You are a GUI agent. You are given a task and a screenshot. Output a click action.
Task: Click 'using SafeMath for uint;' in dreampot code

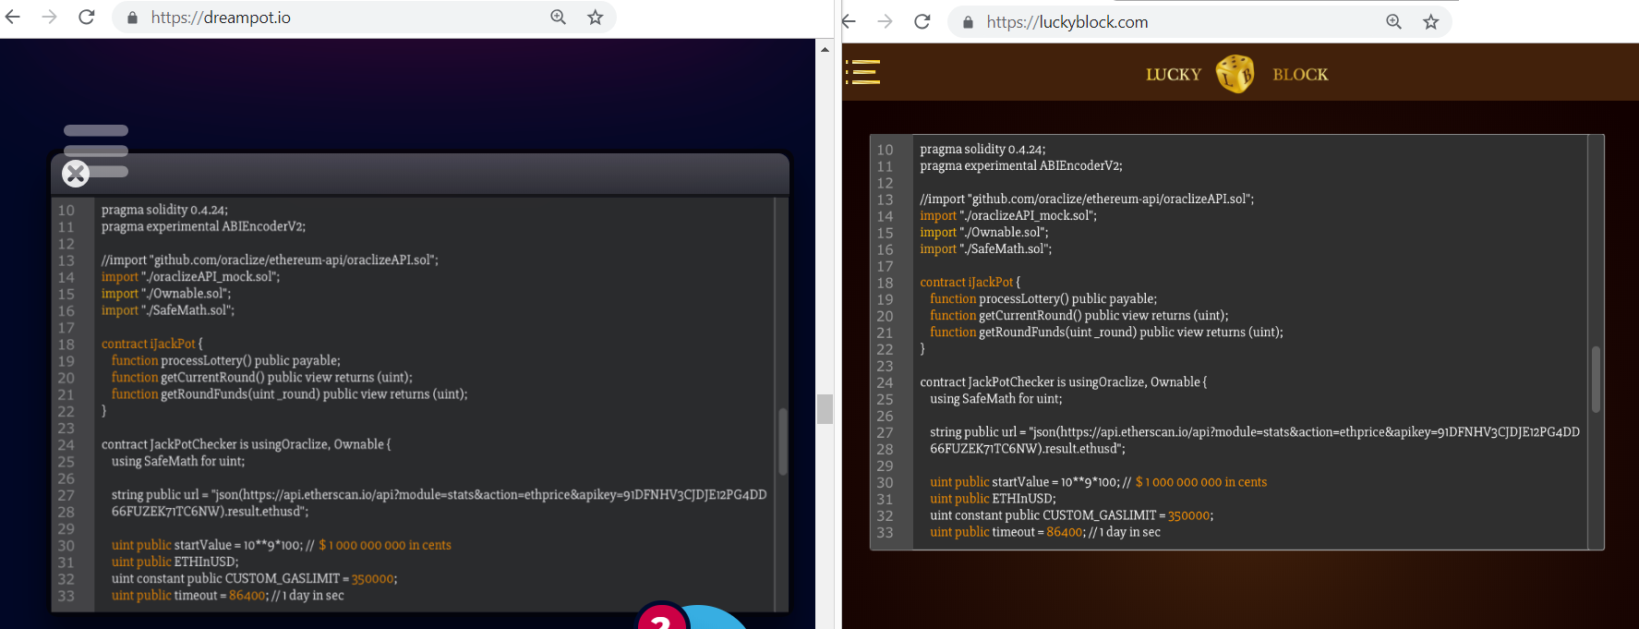pos(178,461)
